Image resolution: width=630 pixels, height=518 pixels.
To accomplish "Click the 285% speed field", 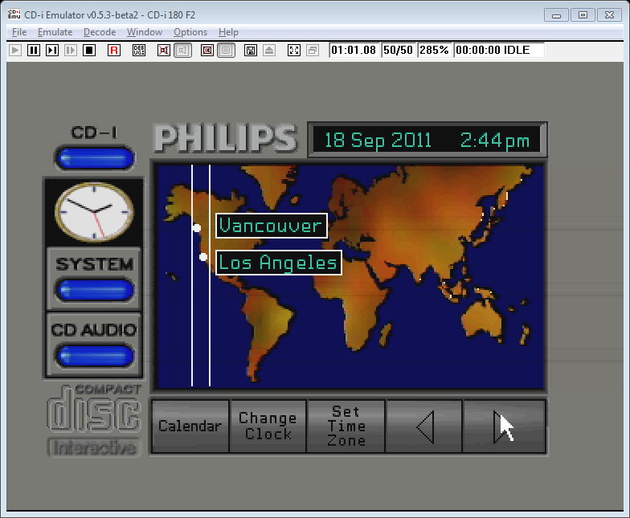I will tap(434, 50).
